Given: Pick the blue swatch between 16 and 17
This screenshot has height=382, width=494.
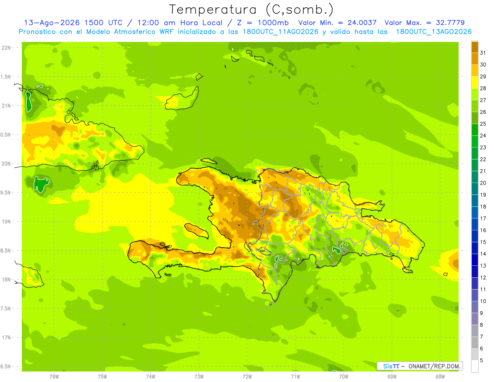Looking at the screenshot, I should pyautogui.click(x=475, y=224).
